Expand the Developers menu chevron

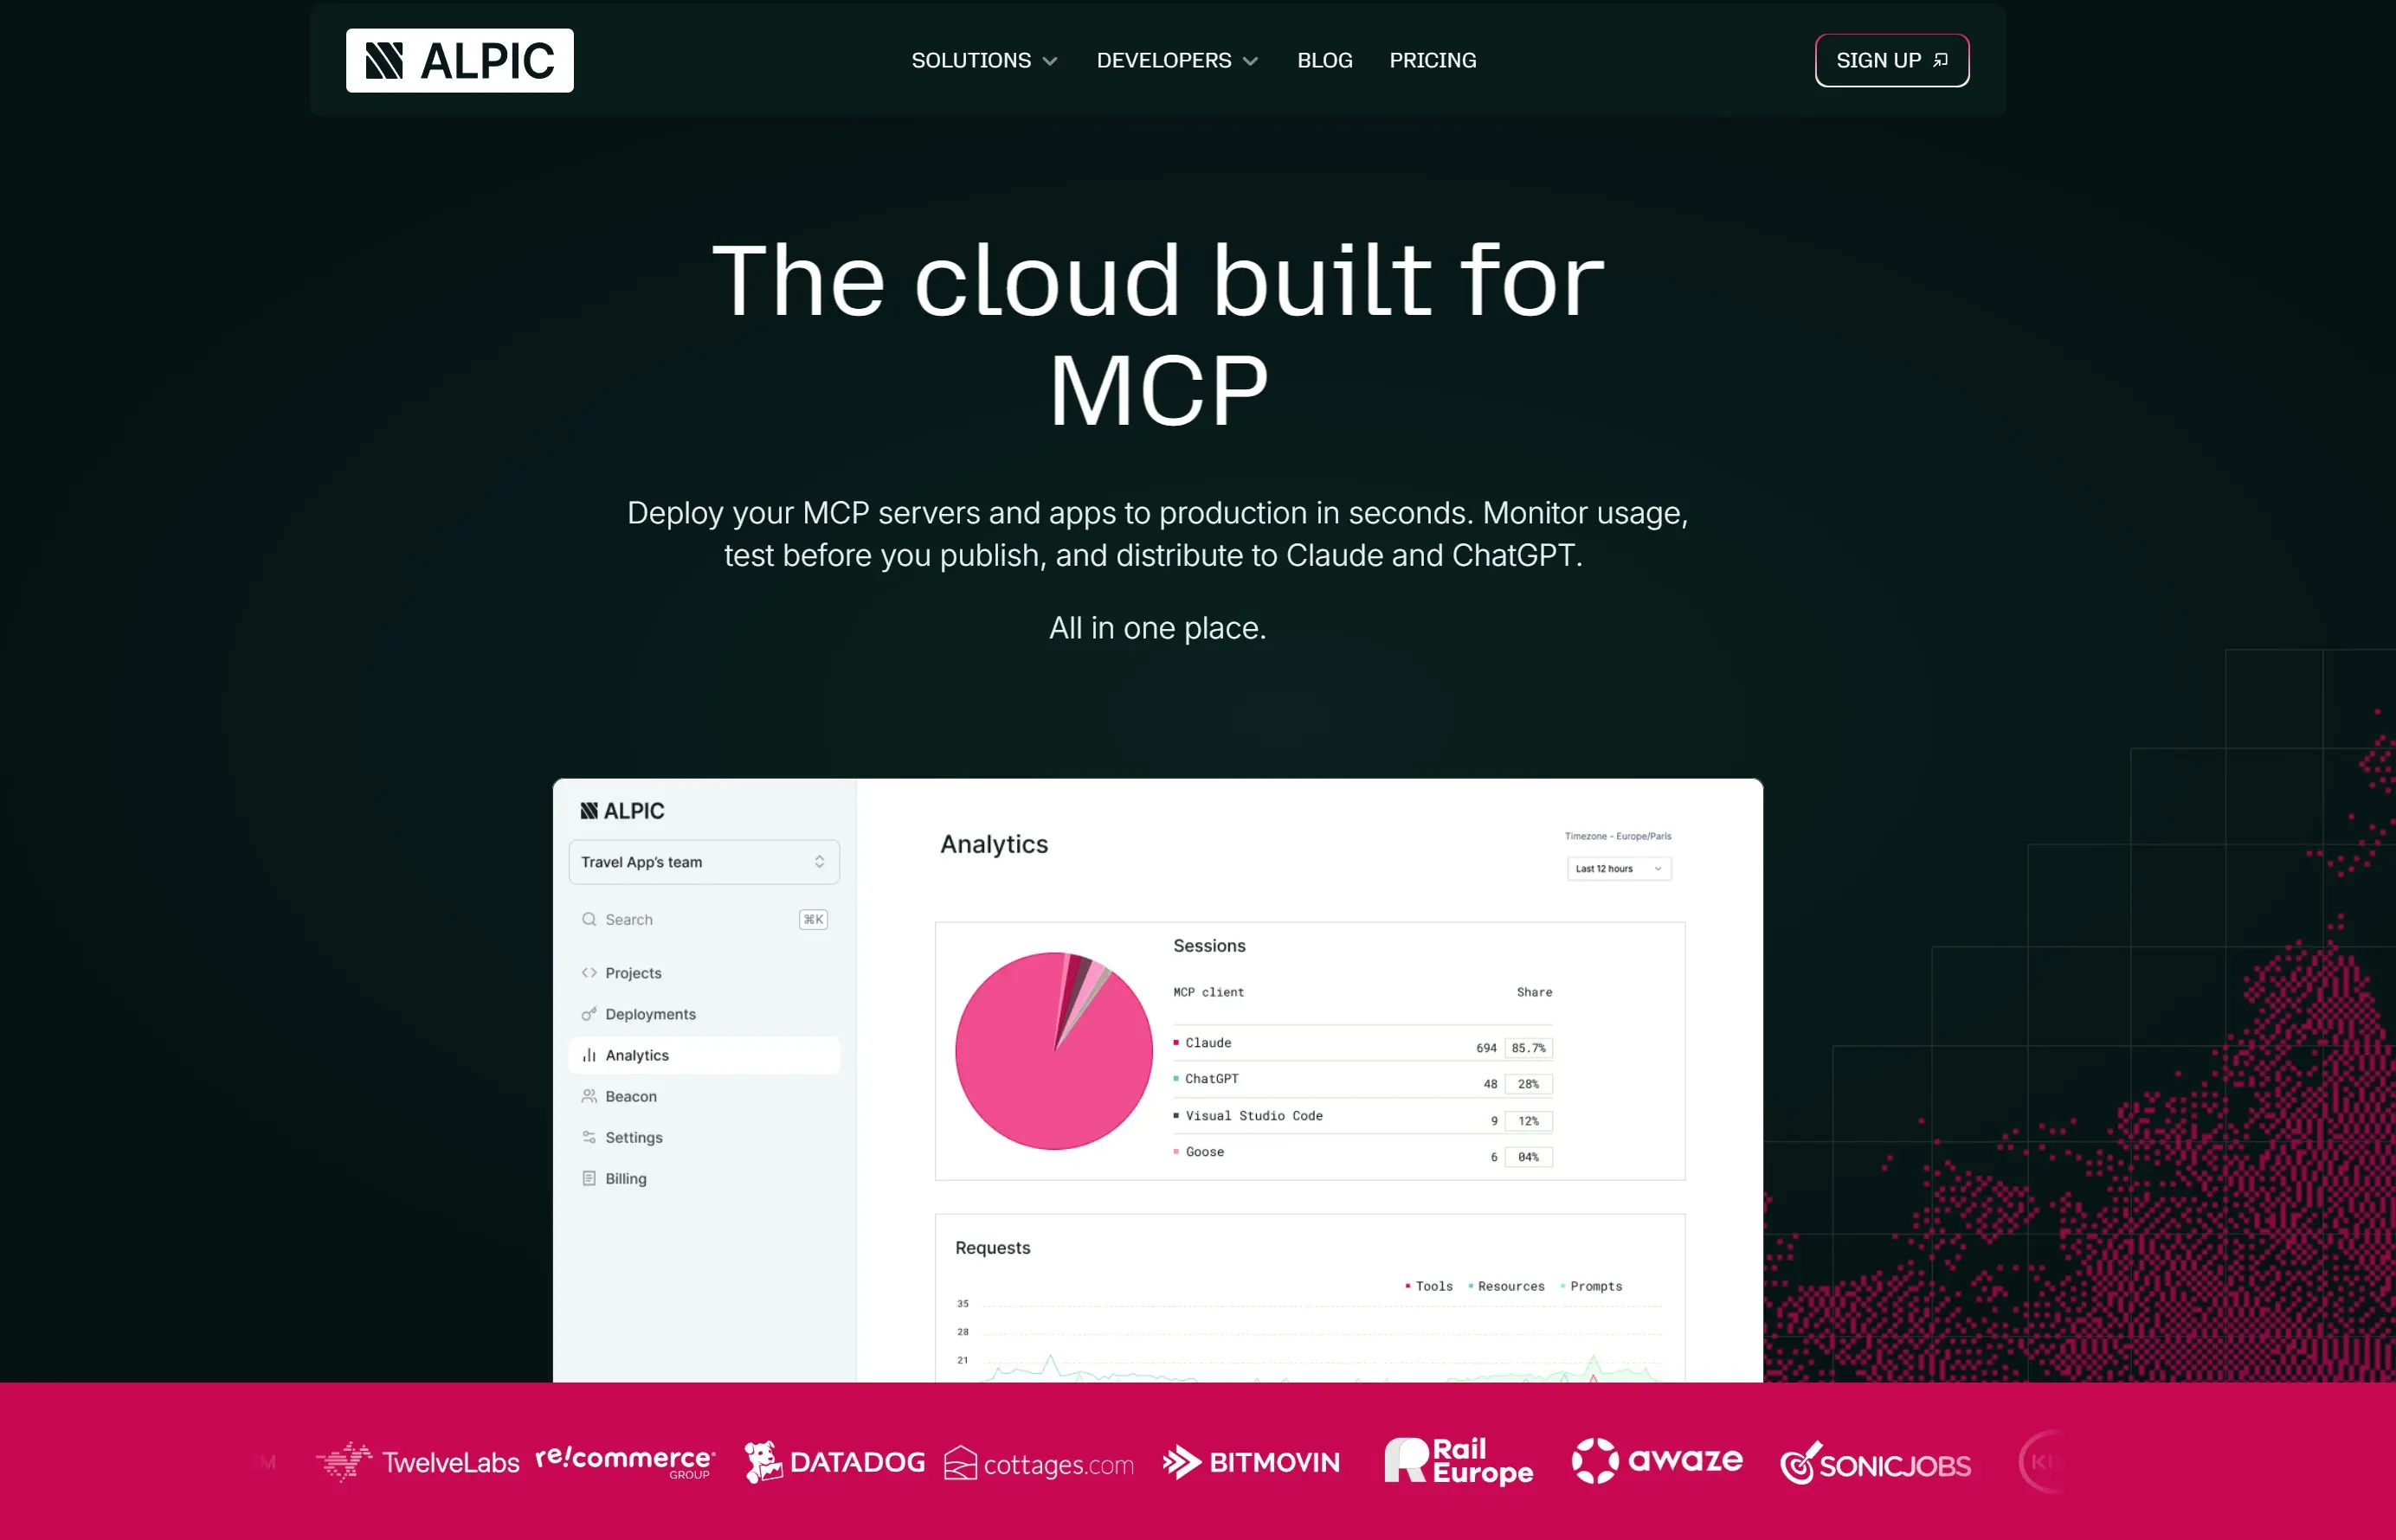coord(1251,61)
